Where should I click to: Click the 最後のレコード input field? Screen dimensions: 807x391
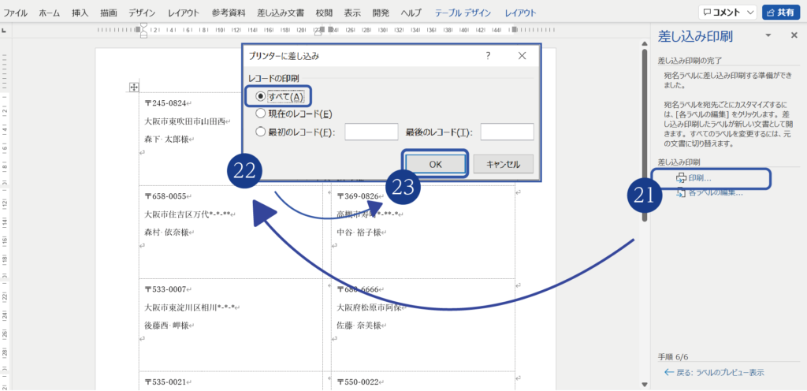click(x=507, y=132)
